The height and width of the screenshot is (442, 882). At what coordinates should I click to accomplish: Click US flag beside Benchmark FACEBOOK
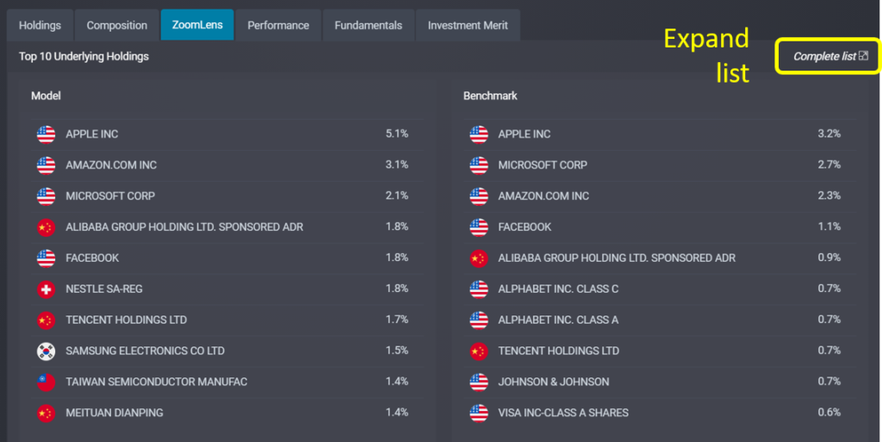(479, 227)
